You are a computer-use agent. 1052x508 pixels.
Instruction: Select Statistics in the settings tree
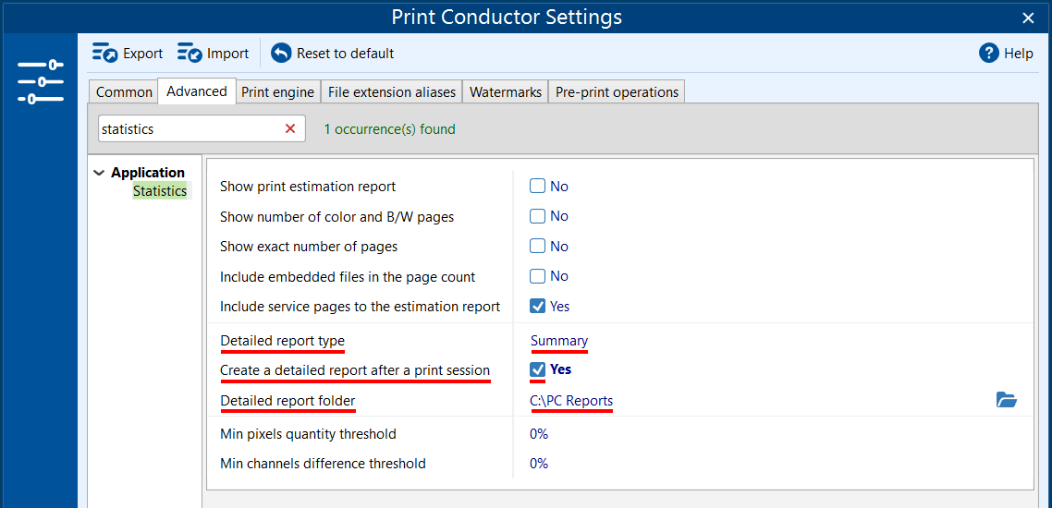point(160,191)
